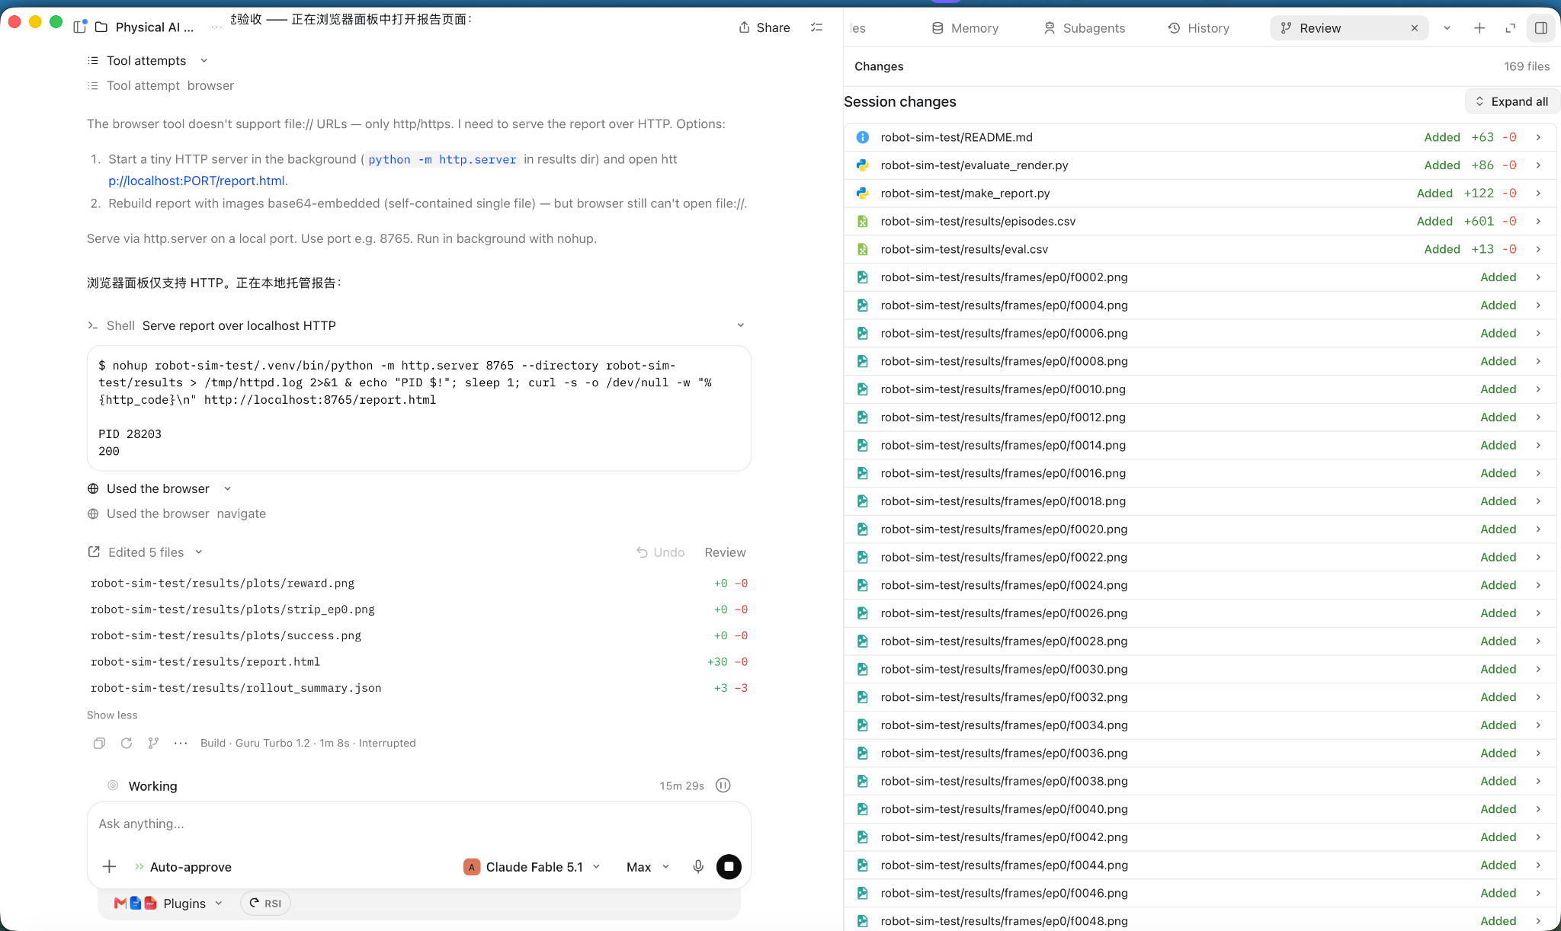The height and width of the screenshot is (931, 1561).
Task: Copy the message with the copy icon
Action: coord(99,743)
